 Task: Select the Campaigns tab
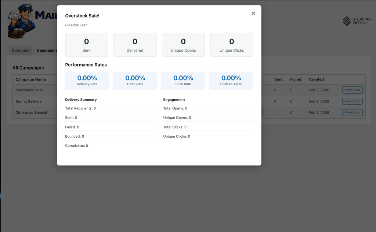point(46,50)
